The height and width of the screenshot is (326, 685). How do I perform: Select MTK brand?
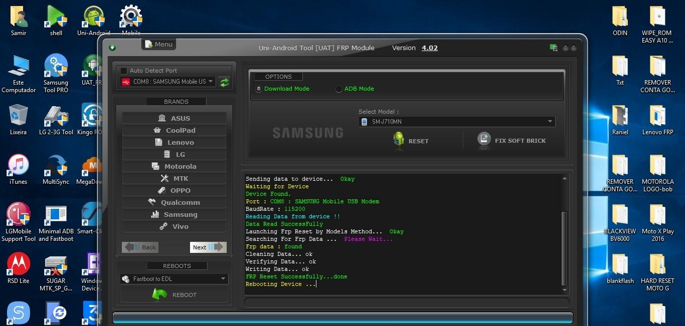coord(174,178)
